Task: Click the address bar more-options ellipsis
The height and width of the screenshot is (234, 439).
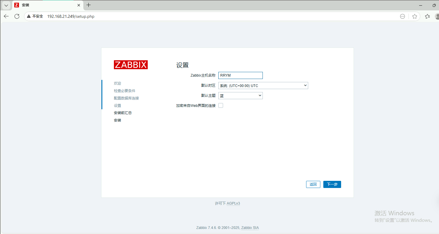Action: (403, 16)
